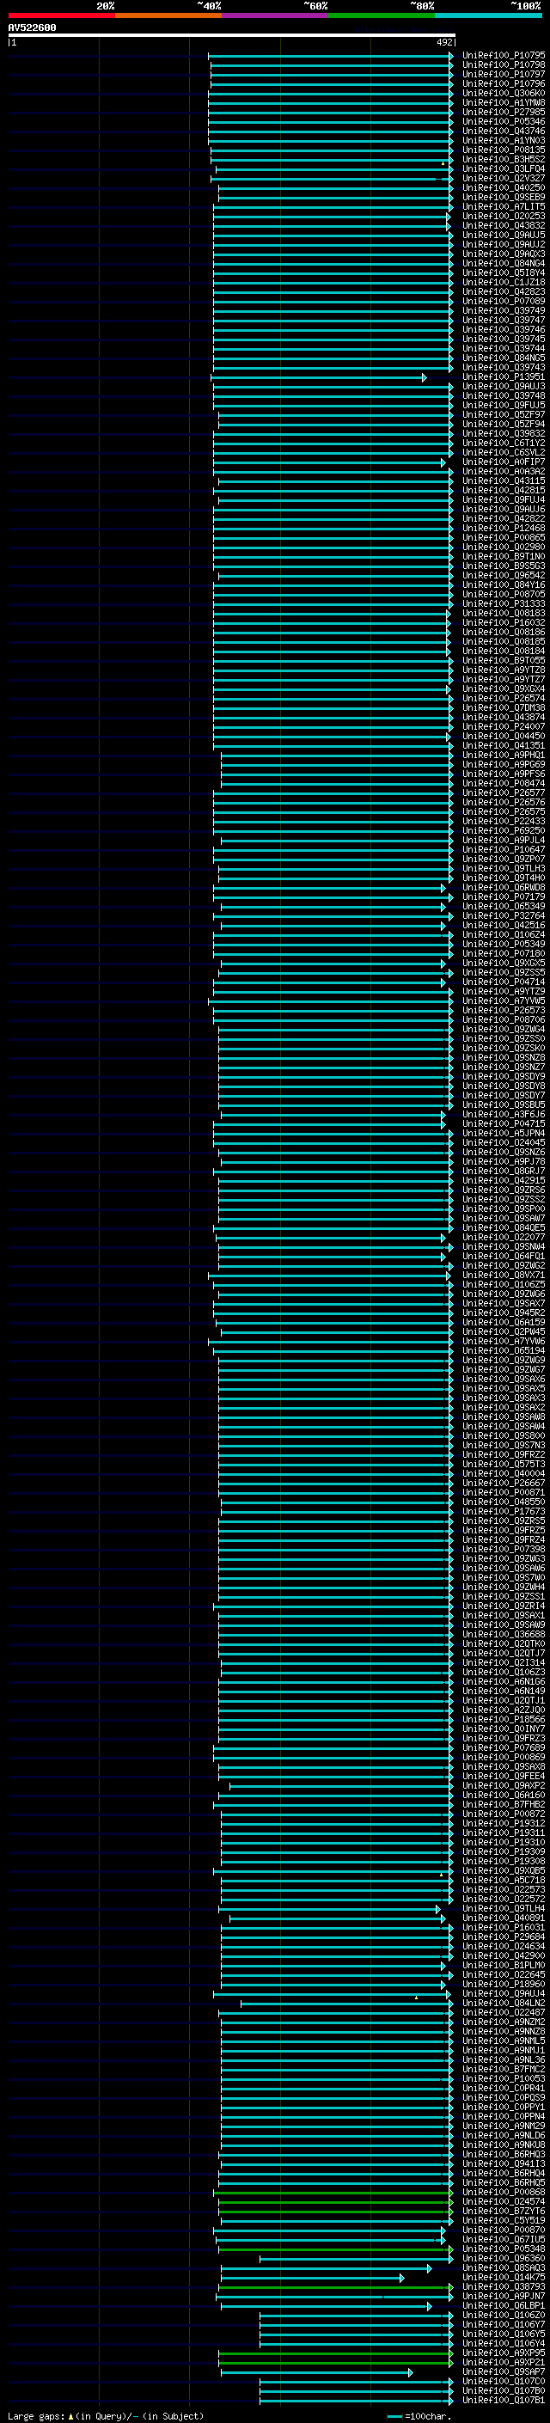Select the UniRef100_A1YMW8 label
The image size is (550, 2423).
point(504,102)
